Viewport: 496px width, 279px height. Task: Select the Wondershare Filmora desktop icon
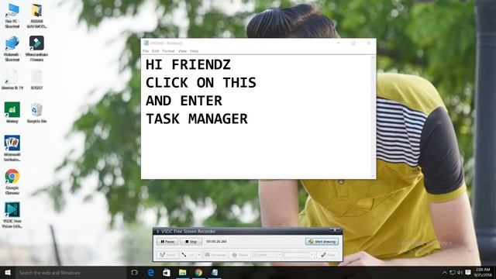[36, 48]
